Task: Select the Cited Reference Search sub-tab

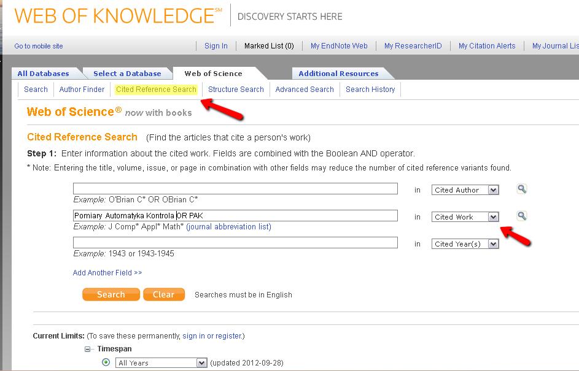Action: pos(156,90)
